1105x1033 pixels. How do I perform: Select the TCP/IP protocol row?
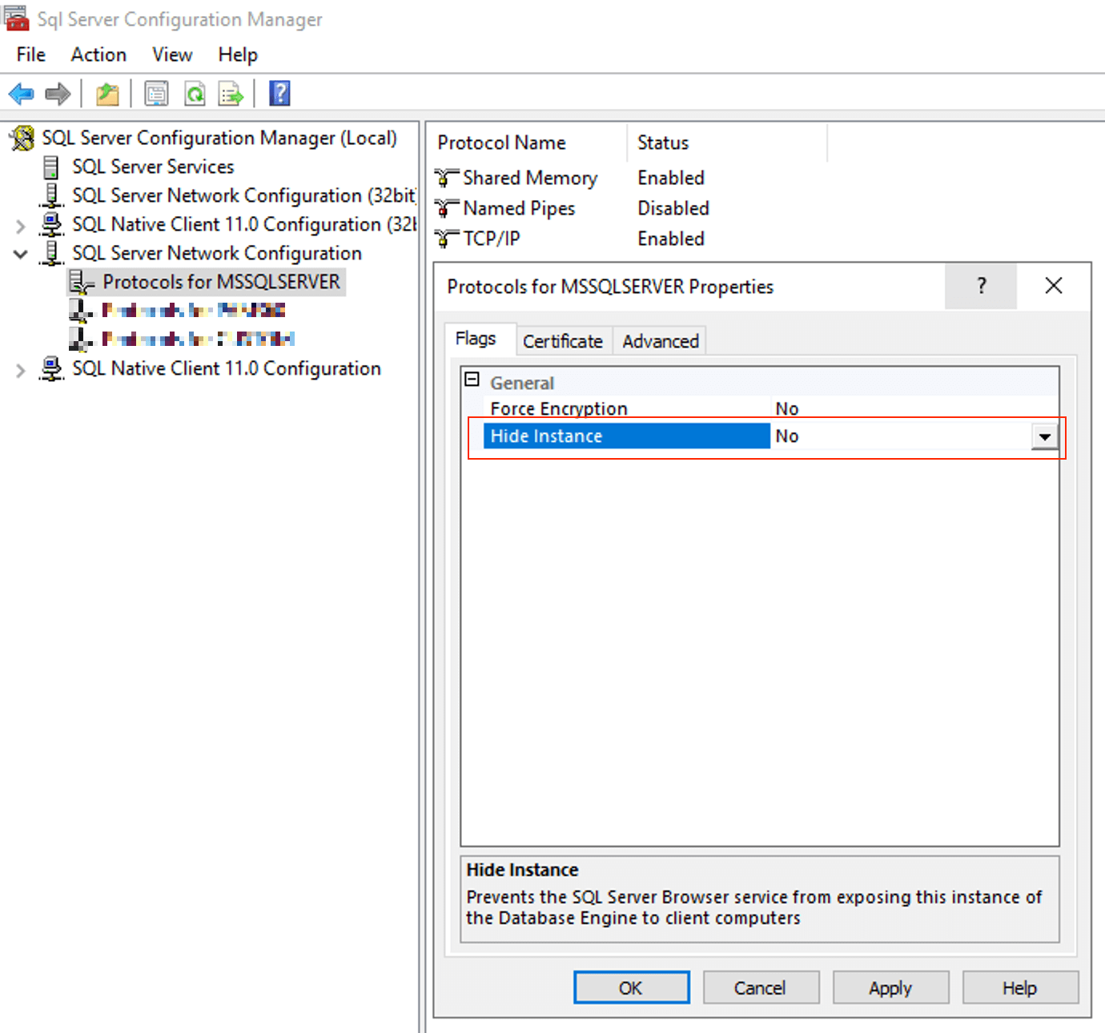(492, 239)
